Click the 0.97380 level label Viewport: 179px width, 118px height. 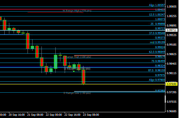[x=160, y=91]
